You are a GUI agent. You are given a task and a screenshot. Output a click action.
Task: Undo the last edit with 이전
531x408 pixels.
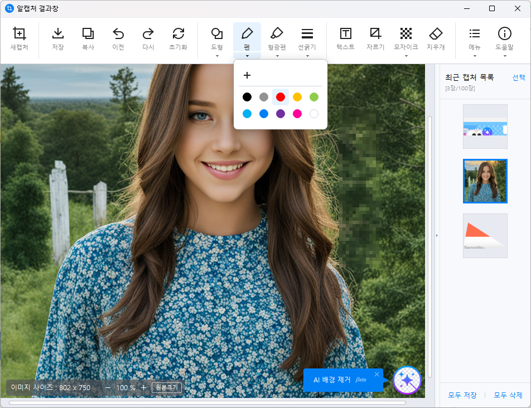point(118,34)
